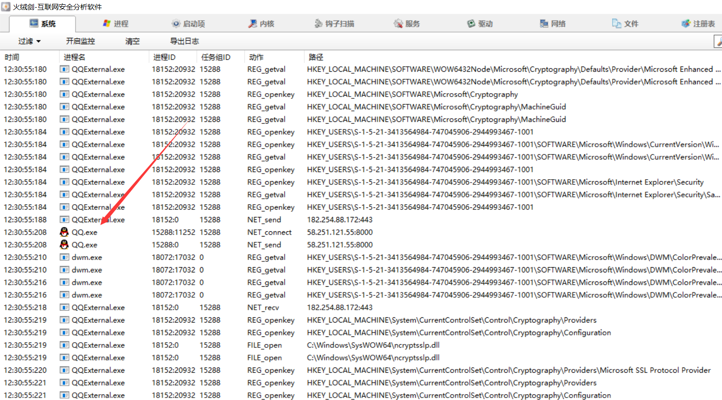Select path ending Microsoft SSL Protocol Provider
Image resolution: width=722 pixels, height=400 pixels.
click(x=509, y=370)
